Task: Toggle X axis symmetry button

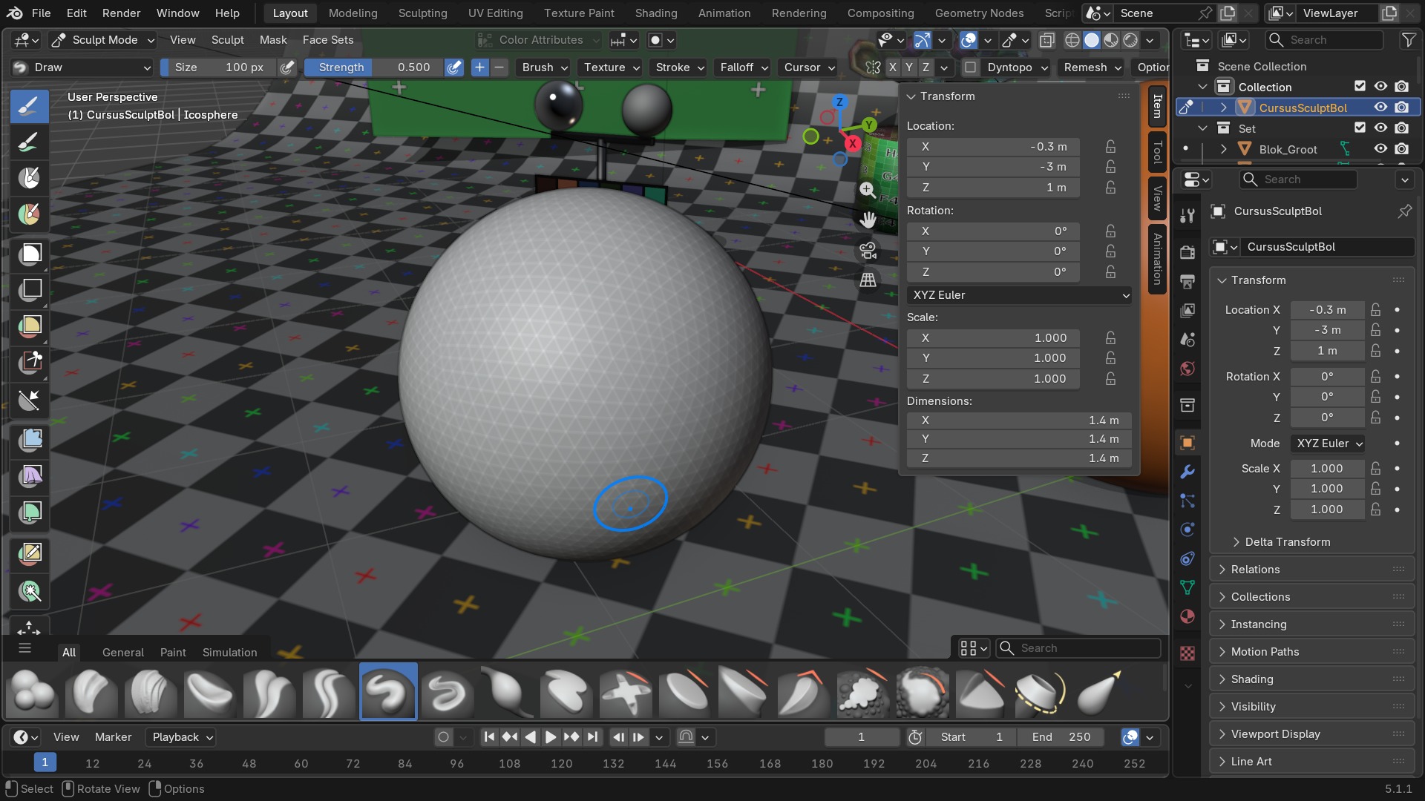Action: point(893,67)
